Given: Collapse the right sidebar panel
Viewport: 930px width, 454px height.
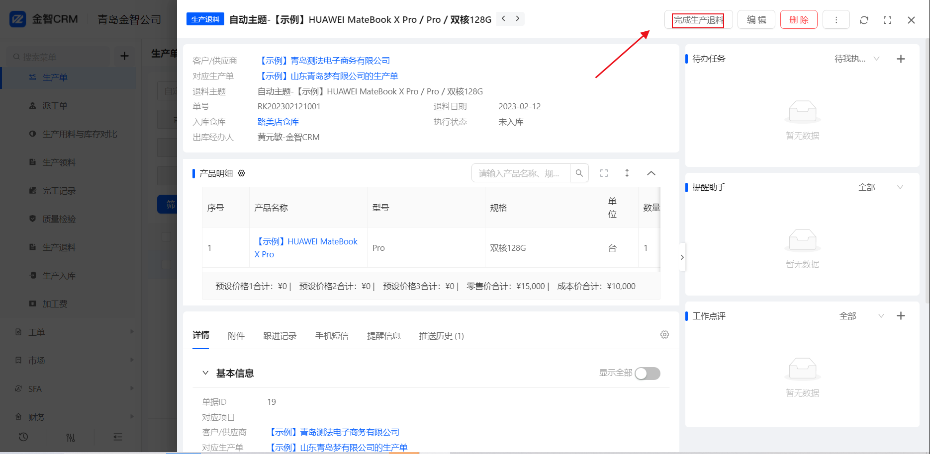Looking at the screenshot, I should pyautogui.click(x=682, y=257).
